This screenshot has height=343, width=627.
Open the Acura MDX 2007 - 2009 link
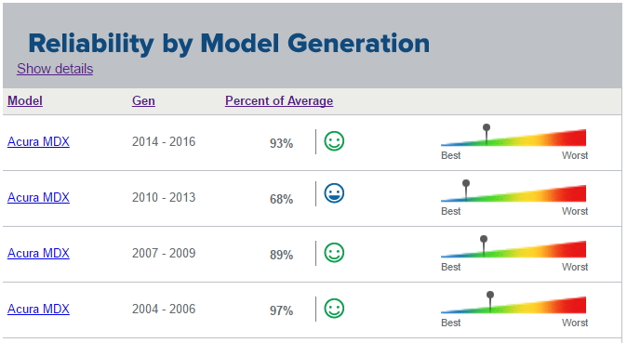pos(38,253)
